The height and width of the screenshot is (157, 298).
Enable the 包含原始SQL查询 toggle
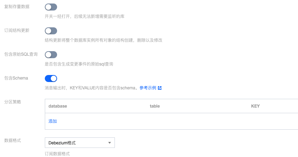[x=51, y=55]
